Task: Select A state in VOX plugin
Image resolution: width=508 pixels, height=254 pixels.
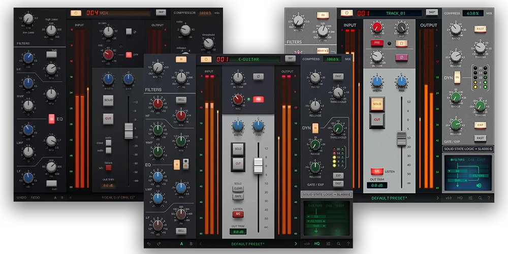Action: [55, 197]
